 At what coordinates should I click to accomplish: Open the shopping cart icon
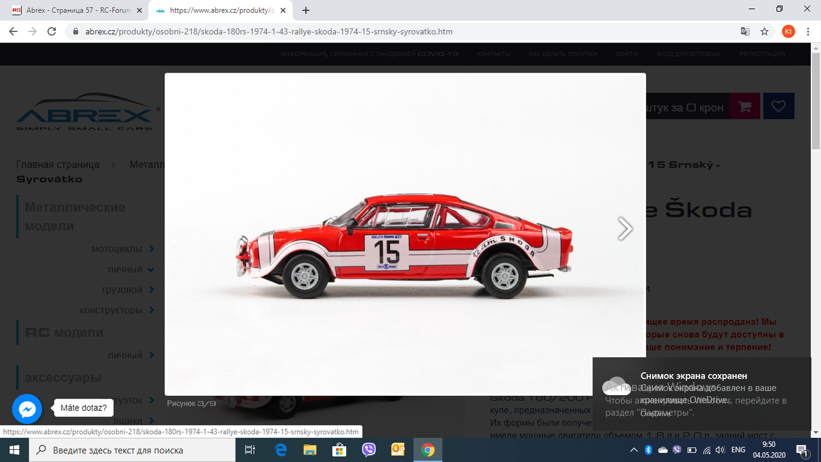[x=745, y=107]
